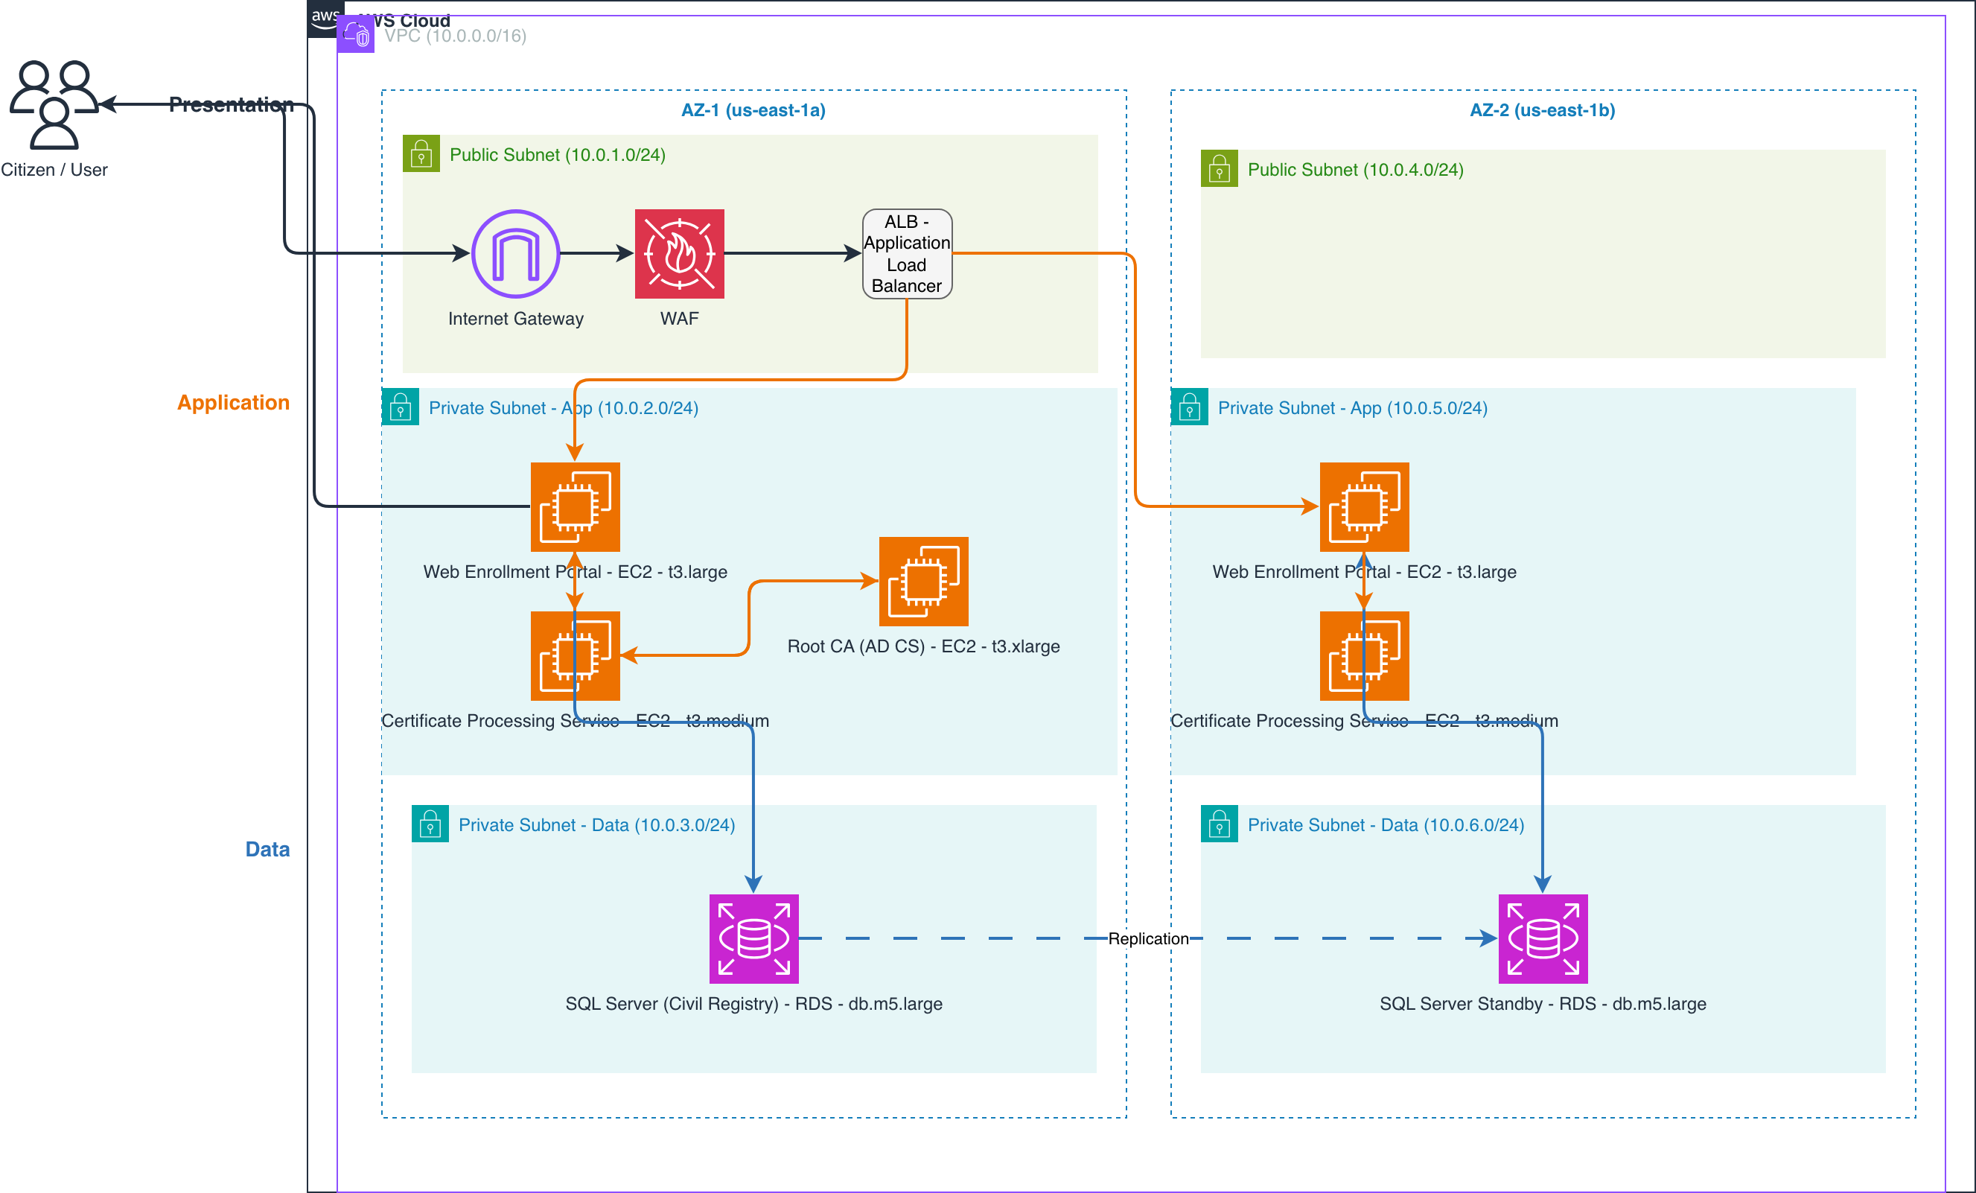The width and height of the screenshot is (1976, 1193).
Task: Select the Root CA (AD CS) EC2 icon
Action: coord(924,581)
